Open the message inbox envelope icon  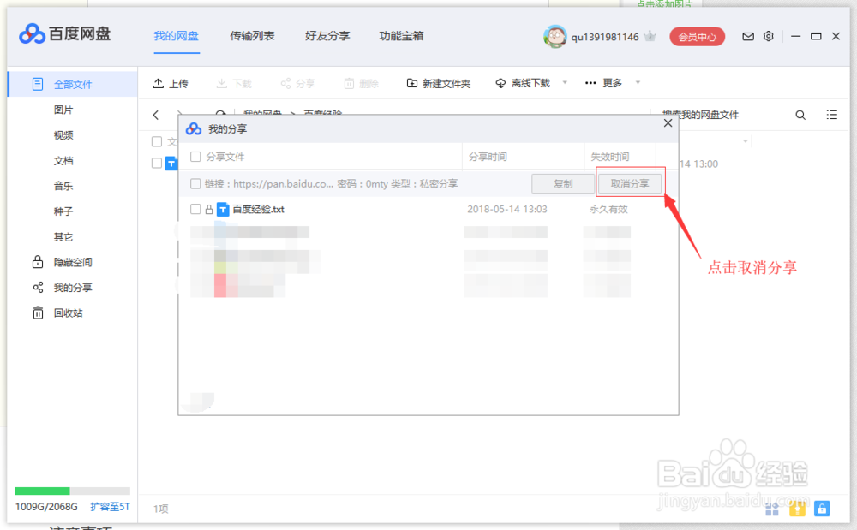747,36
